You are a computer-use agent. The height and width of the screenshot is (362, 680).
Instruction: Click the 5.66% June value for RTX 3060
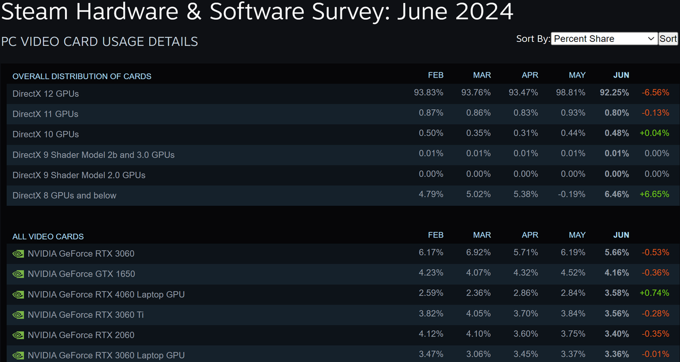click(617, 253)
